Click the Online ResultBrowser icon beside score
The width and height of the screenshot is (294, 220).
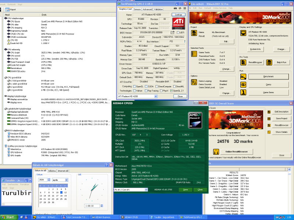point(216,151)
